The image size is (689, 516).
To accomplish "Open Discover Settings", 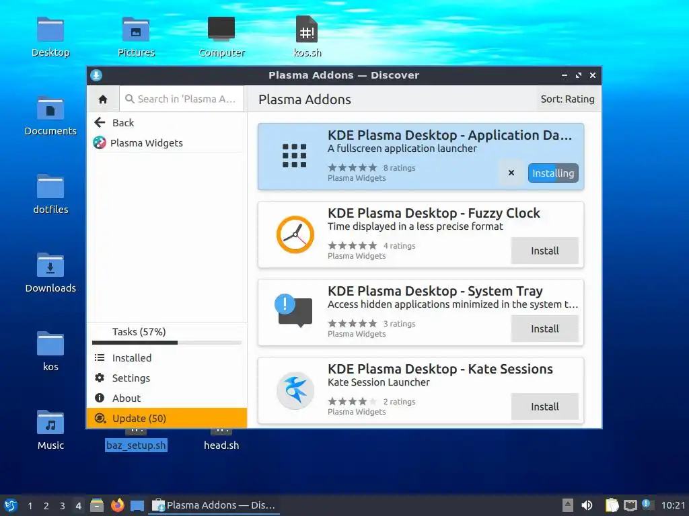I will (x=167, y=378).
